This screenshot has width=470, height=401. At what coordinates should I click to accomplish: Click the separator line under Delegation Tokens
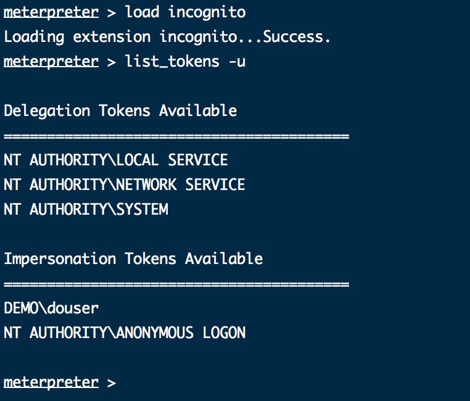coord(176,136)
